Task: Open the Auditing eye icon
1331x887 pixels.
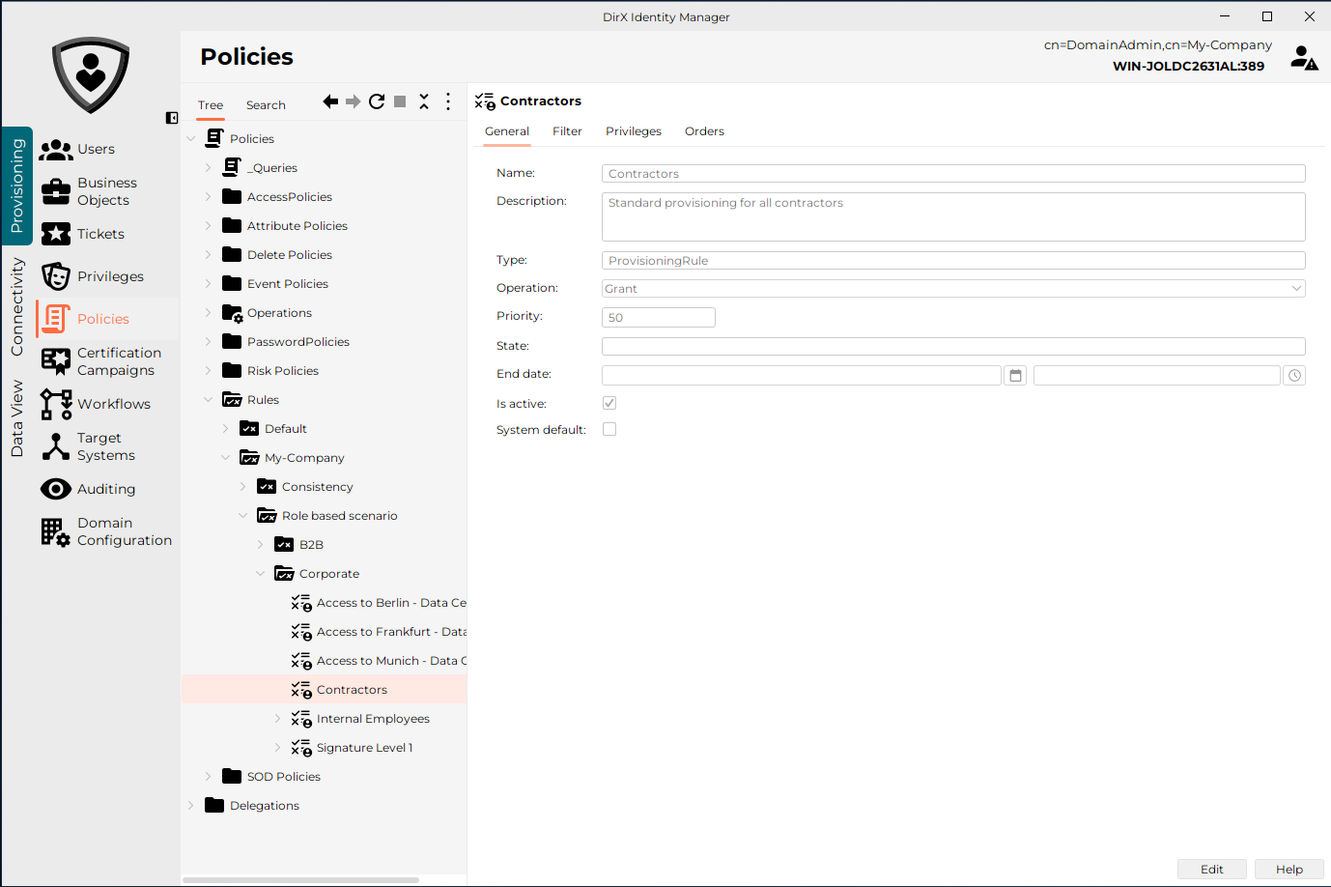Action: [x=56, y=489]
